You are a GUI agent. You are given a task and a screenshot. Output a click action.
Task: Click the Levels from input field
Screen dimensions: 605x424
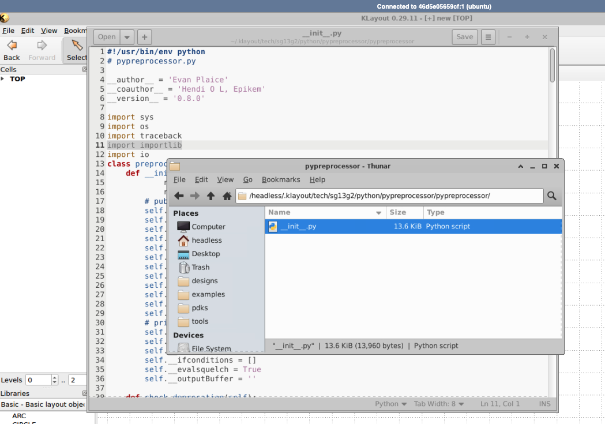pyautogui.click(x=38, y=380)
